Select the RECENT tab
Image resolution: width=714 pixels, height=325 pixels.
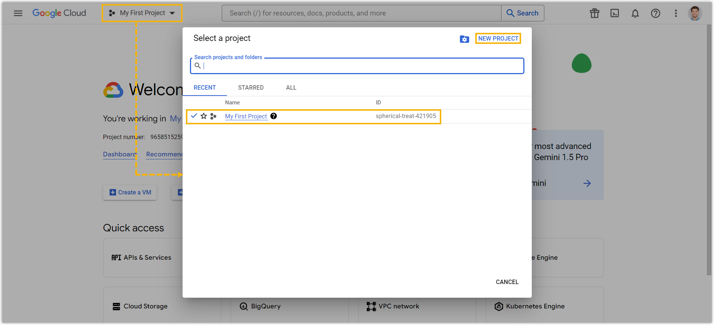point(204,88)
